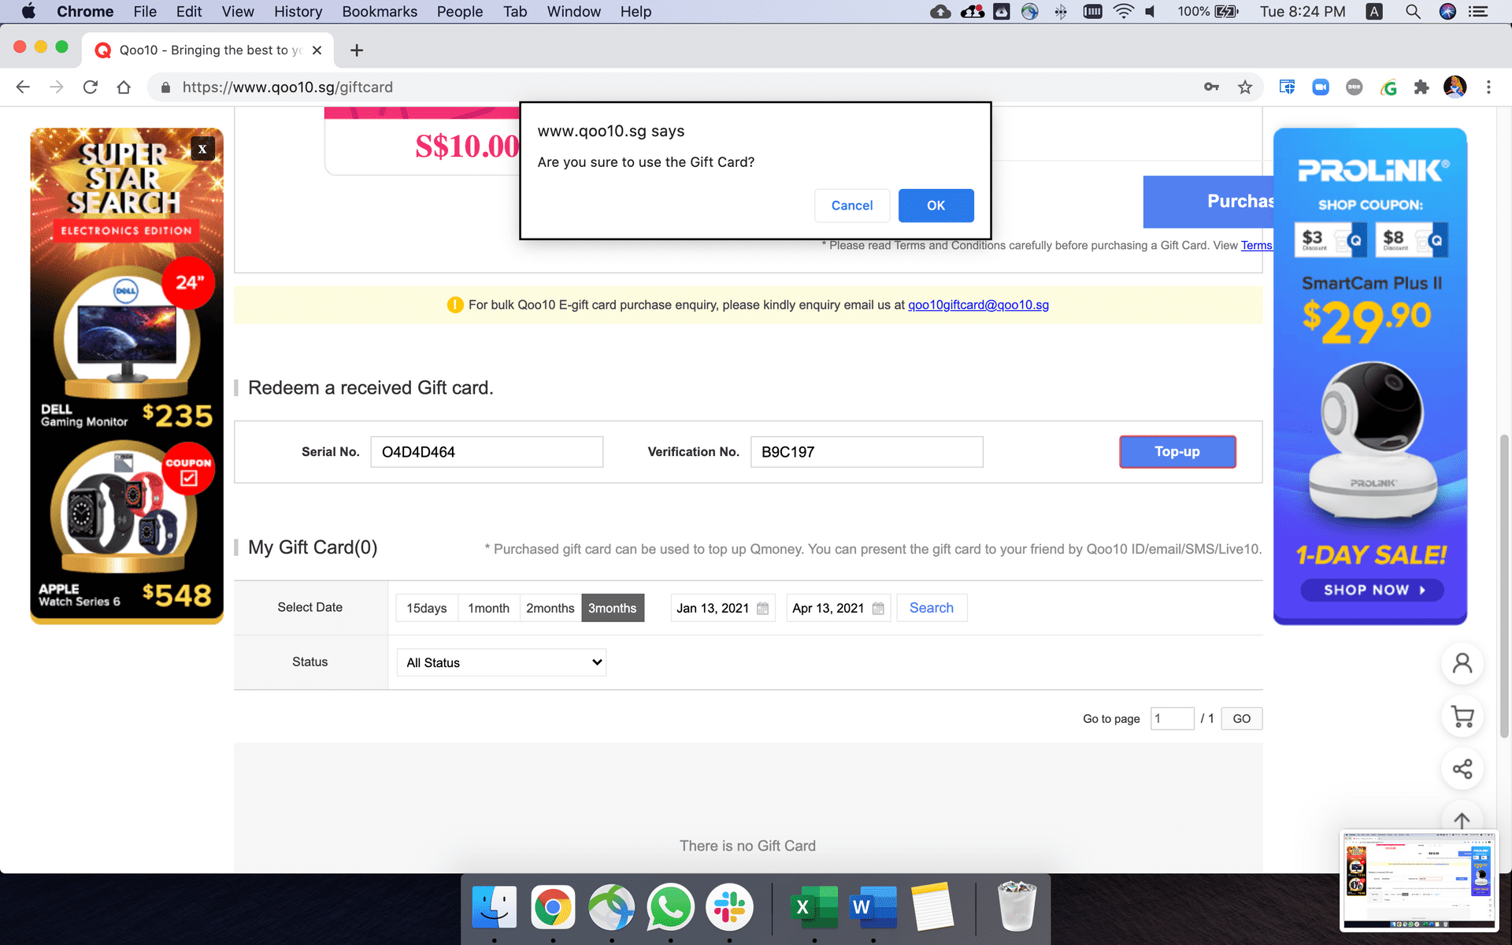Open Finder from the Dock
This screenshot has height=945, width=1512.
[x=494, y=907]
